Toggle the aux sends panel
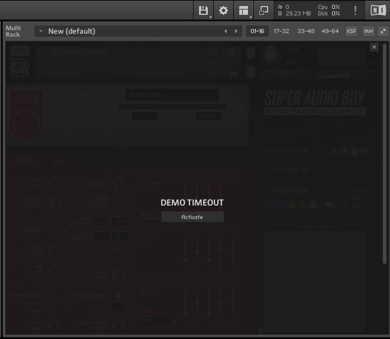This screenshot has width=390, height=339. [368, 31]
